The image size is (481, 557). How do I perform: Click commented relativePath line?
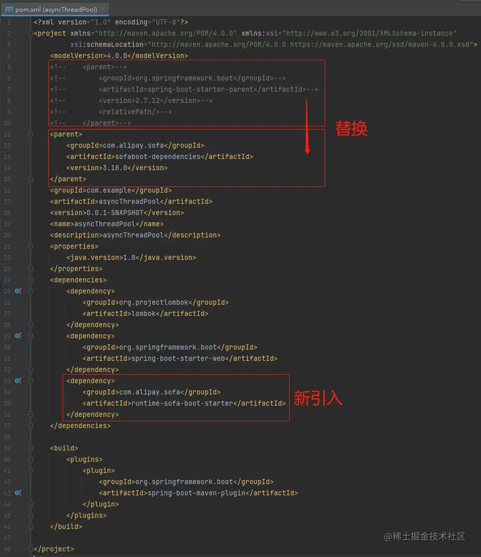pyautogui.click(x=110, y=112)
